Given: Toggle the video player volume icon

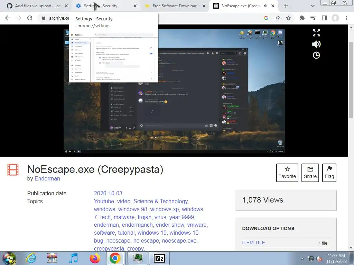Looking at the screenshot, I should point(316,44).
